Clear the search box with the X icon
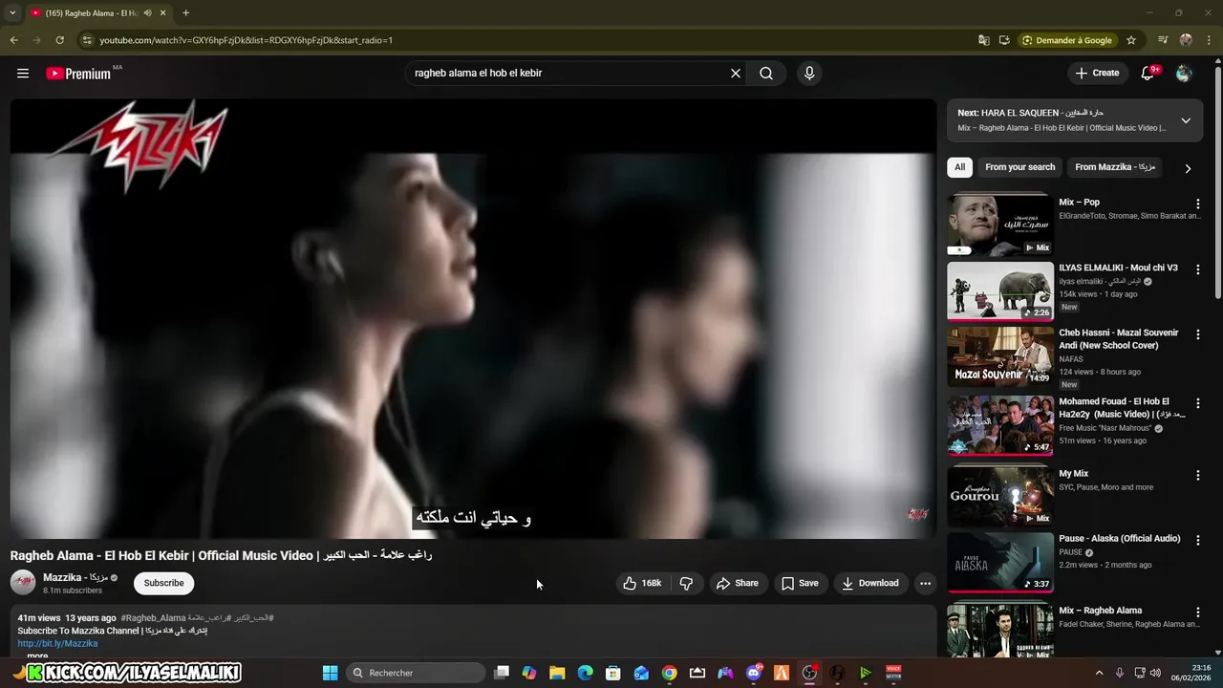This screenshot has width=1223, height=688. click(x=736, y=74)
